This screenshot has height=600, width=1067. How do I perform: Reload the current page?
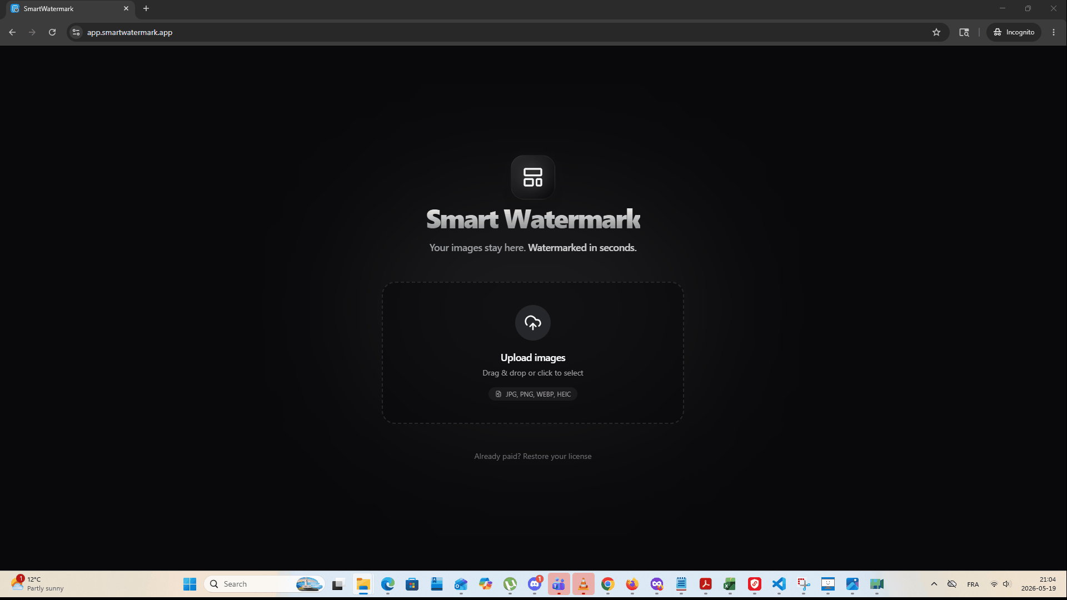tap(52, 32)
